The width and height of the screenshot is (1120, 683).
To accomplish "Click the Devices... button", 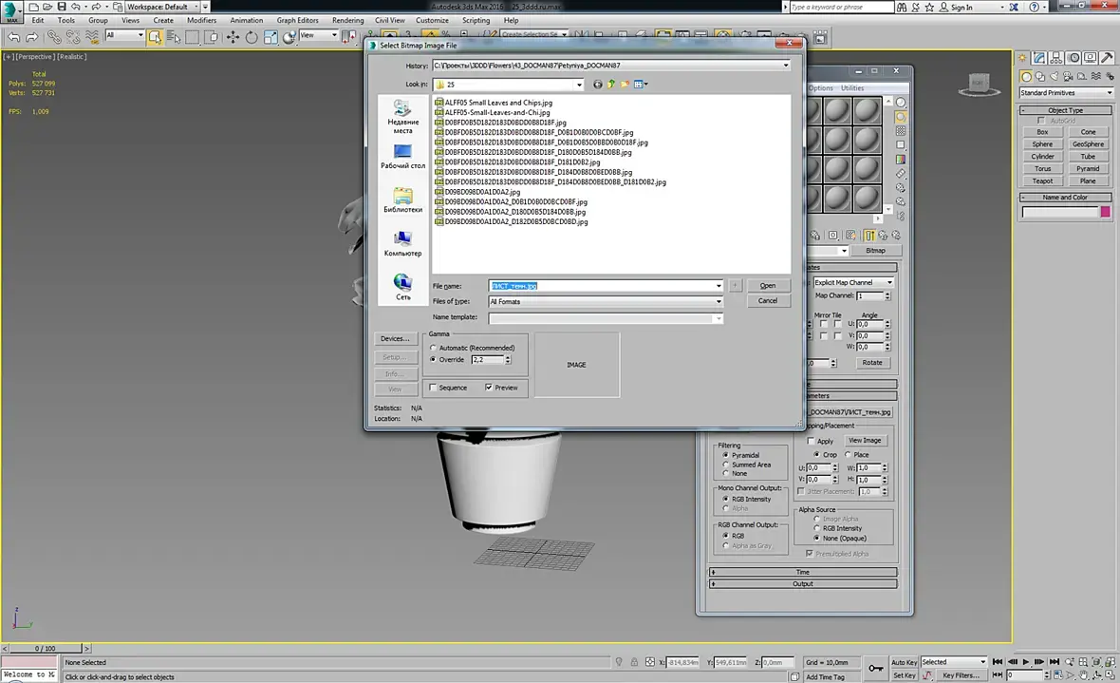I will 395,339.
